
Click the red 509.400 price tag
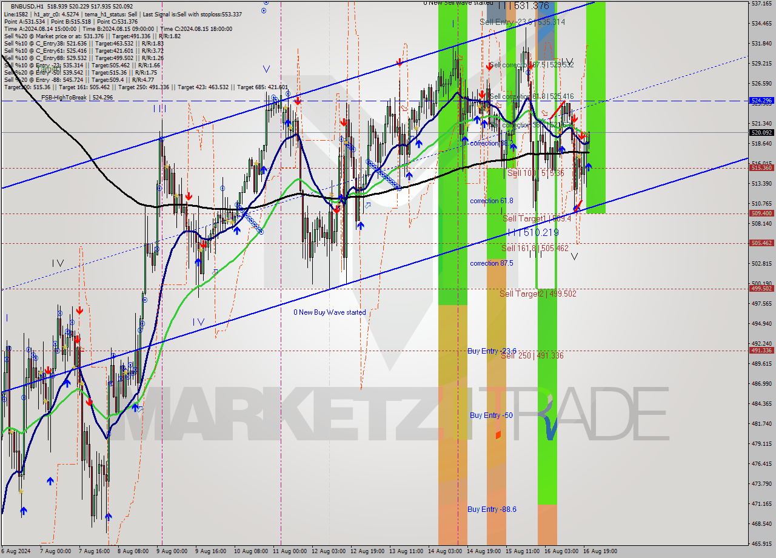762,213
